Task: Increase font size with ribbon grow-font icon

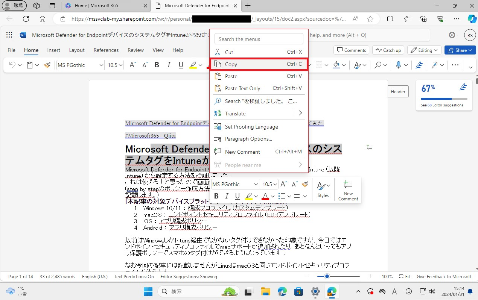Action: tap(132, 65)
